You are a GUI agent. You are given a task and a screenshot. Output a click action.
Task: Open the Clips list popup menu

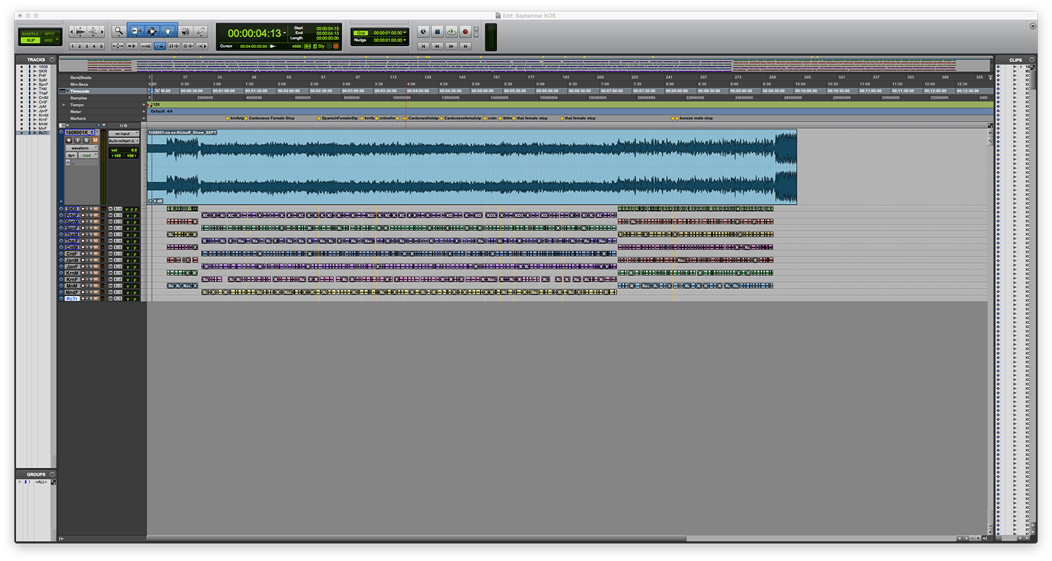coord(1032,59)
